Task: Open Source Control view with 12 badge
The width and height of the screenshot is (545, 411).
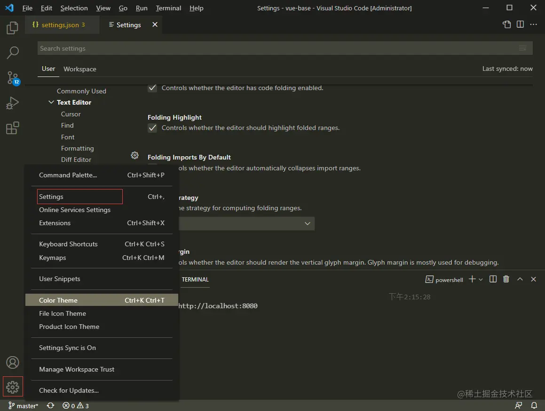Action: [x=13, y=78]
